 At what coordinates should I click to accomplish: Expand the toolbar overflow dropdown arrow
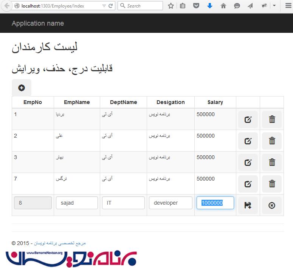[x=274, y=6]
